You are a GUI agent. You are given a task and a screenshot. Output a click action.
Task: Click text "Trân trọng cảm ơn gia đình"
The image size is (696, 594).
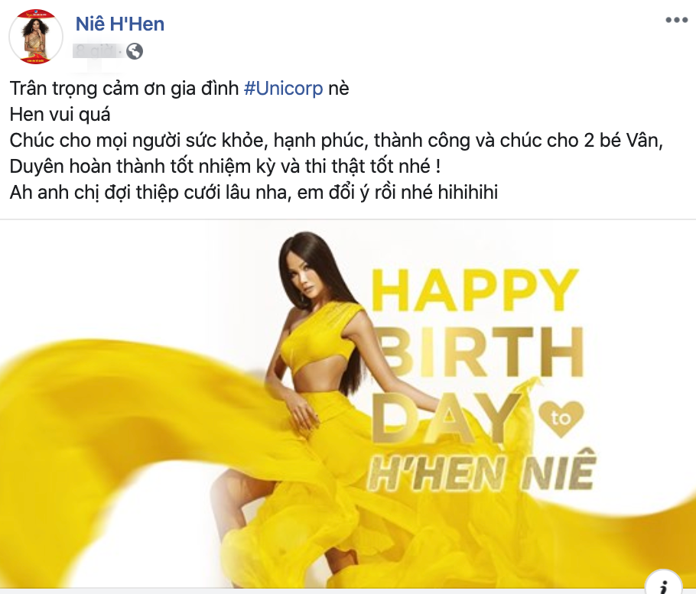124,88
